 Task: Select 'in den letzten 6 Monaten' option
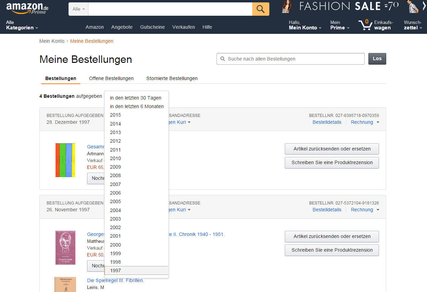137,106
